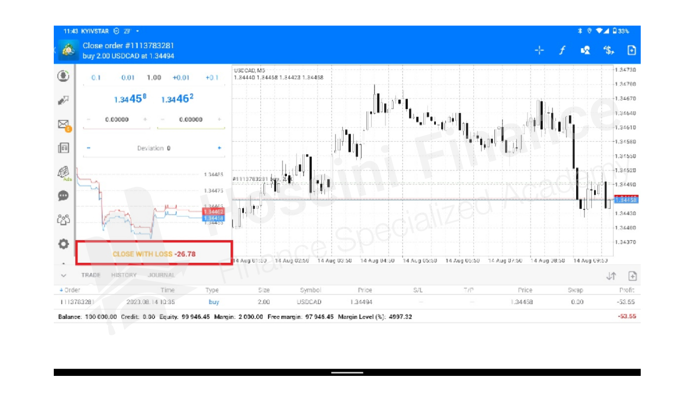Collapse the trade panel with the chevron
695x402 pixels.
(x=64, y=275)
